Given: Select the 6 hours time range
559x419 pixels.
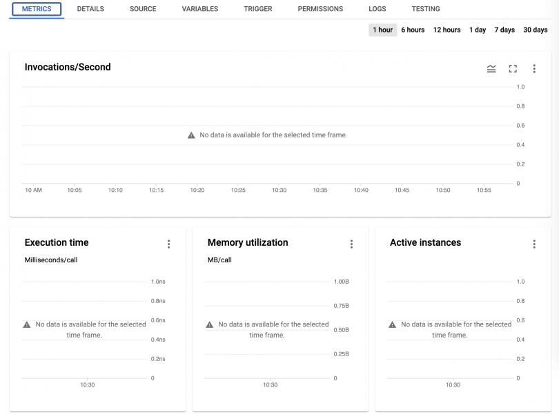Looking at the screenshot, I should pyautogui.click(x=412, y=30).
